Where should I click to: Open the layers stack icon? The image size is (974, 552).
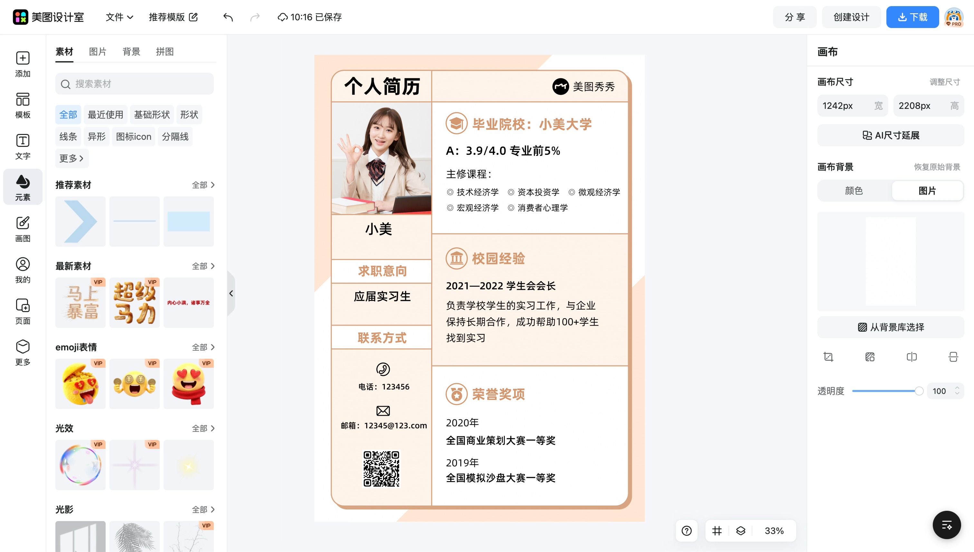pos(740,530)
